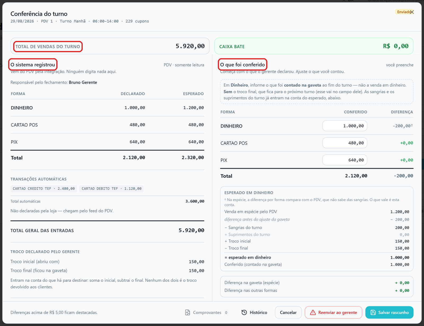The width and height of the screenshot is (424, 326).
Task: Click TOTAL DE VENDAS DO TURNO label
Action: pyautogui.click(x=48, y=47)
